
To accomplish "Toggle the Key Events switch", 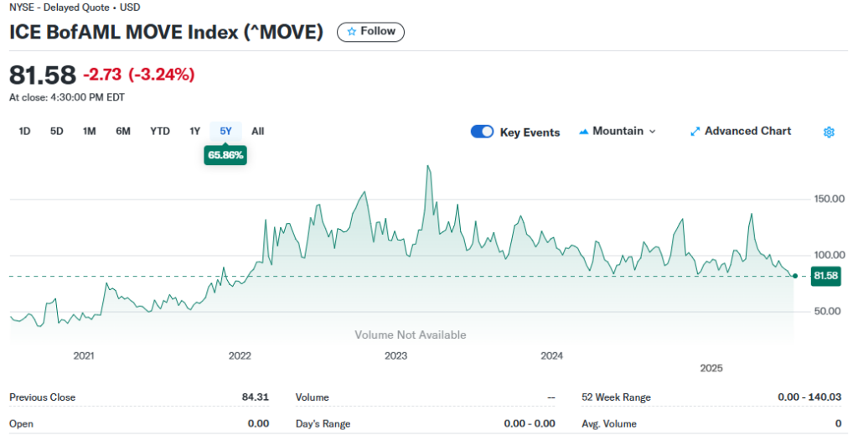I will tap(482, 132).
